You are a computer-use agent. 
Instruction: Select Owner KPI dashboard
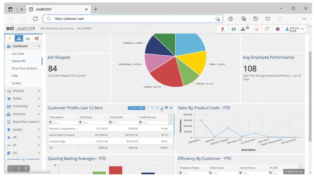tap(19, 61)
